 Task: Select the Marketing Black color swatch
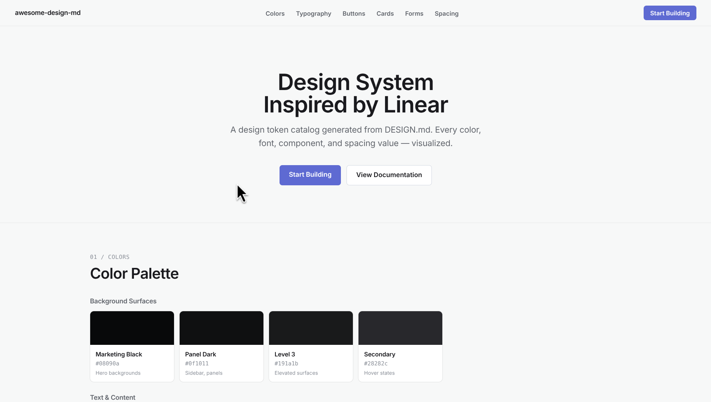(x=132, y=328)
